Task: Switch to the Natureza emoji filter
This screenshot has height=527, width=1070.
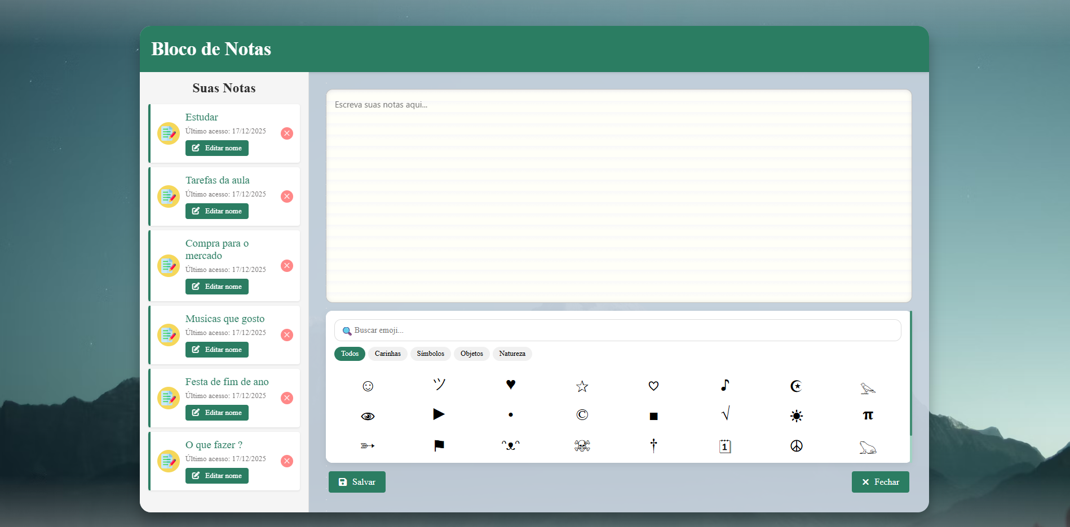Action: pos(512,354)
